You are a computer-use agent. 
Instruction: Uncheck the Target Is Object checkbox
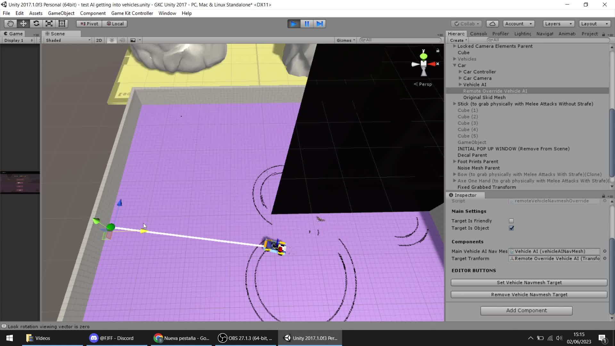tap(511, 228)
